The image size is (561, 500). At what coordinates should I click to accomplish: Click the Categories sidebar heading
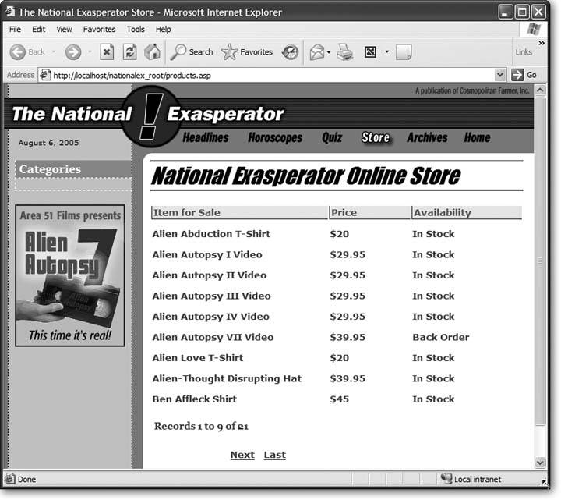tap(50, 169)
